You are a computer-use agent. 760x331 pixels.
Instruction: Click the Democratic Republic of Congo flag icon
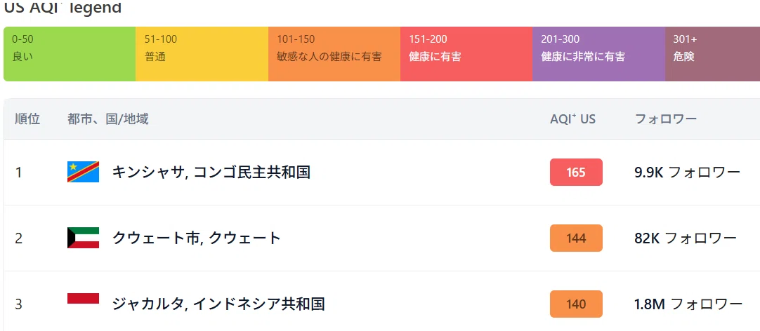point(83,172)
